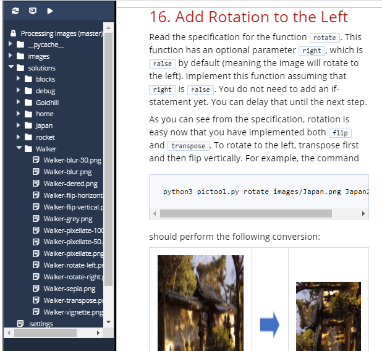This screenshot has height=351, width=382.
Task: Click the file tree scroll-down arrow
Action: tap(109, 322)
